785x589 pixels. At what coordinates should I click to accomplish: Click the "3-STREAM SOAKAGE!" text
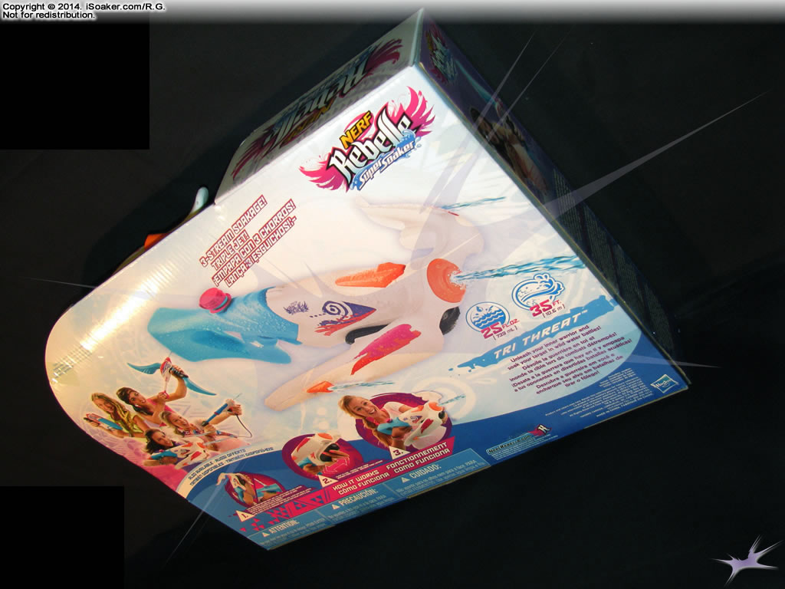tap(233, 232)
